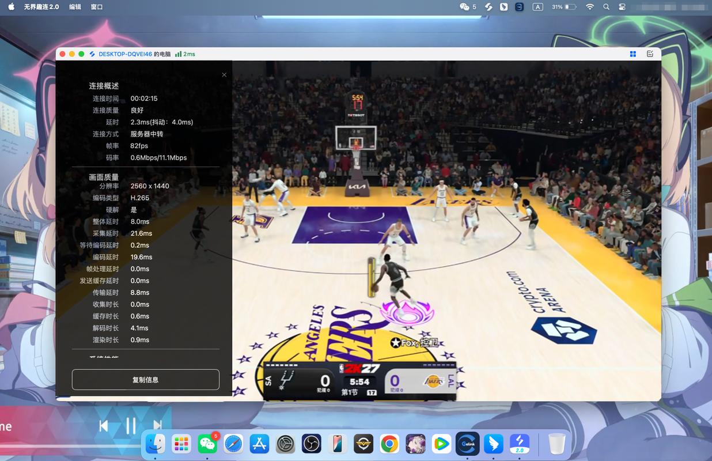Click the 整体延时 value 8.0ms
This screenshot has height=461, width=712.
click(140, 221)
